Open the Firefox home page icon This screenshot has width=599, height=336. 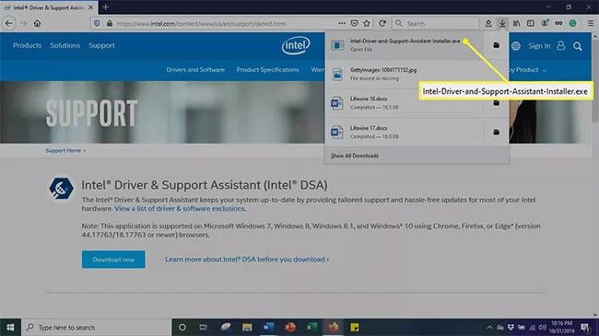pos(37,23)
